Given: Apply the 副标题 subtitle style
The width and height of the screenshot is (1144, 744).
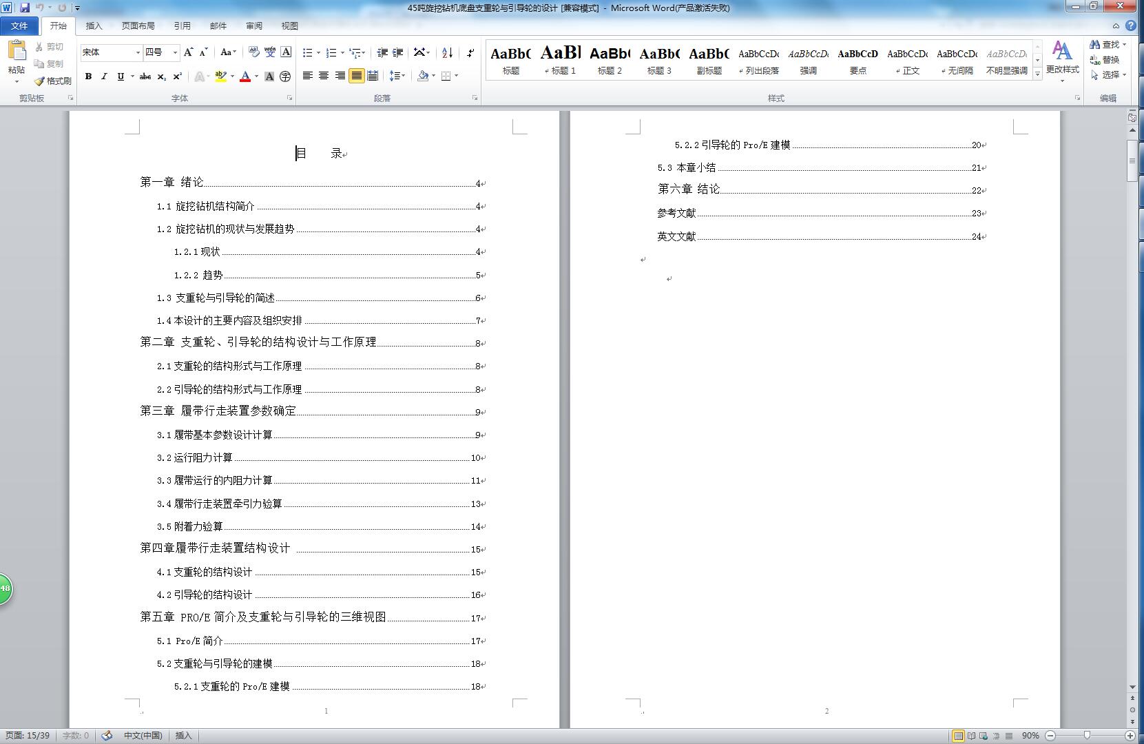Looking at the screenshot, I should tap(709, 60).
